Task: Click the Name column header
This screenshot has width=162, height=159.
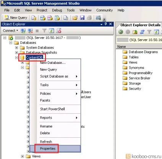Action: click(x=139, y=47)
